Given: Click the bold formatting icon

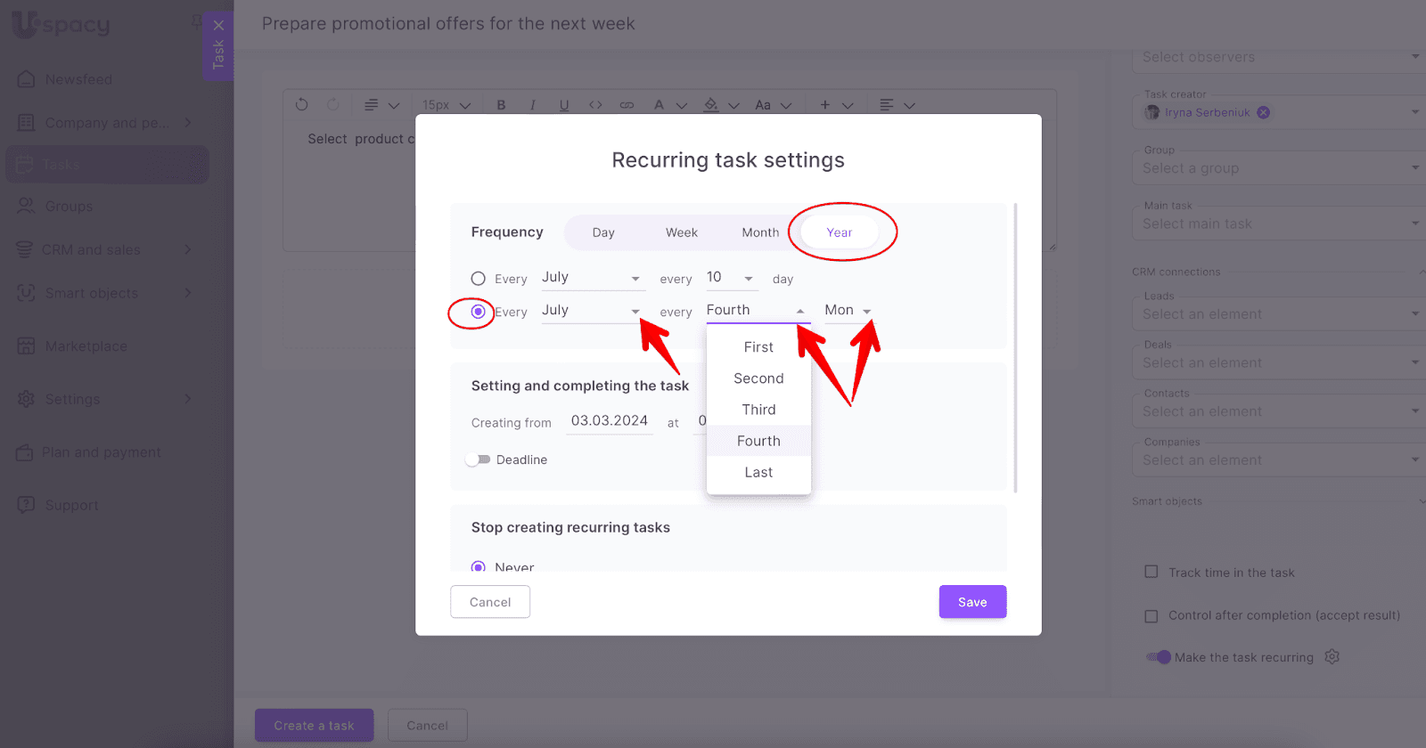Looking at the screenshot, I should 501,105.
